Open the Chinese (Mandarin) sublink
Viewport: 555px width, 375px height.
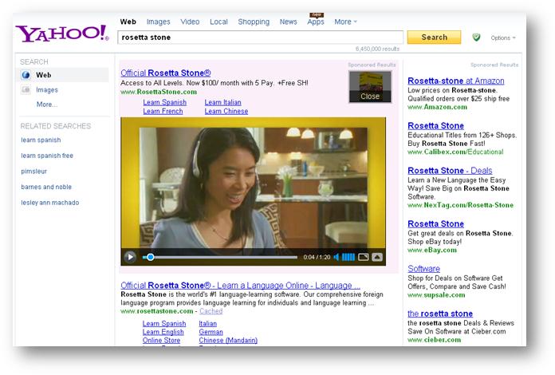pos(228,341)
